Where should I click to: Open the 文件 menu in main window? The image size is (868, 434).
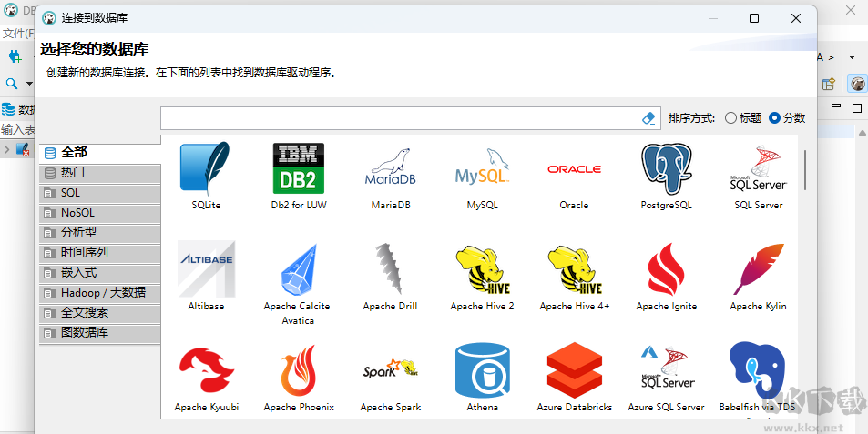(x=17, y=34)
